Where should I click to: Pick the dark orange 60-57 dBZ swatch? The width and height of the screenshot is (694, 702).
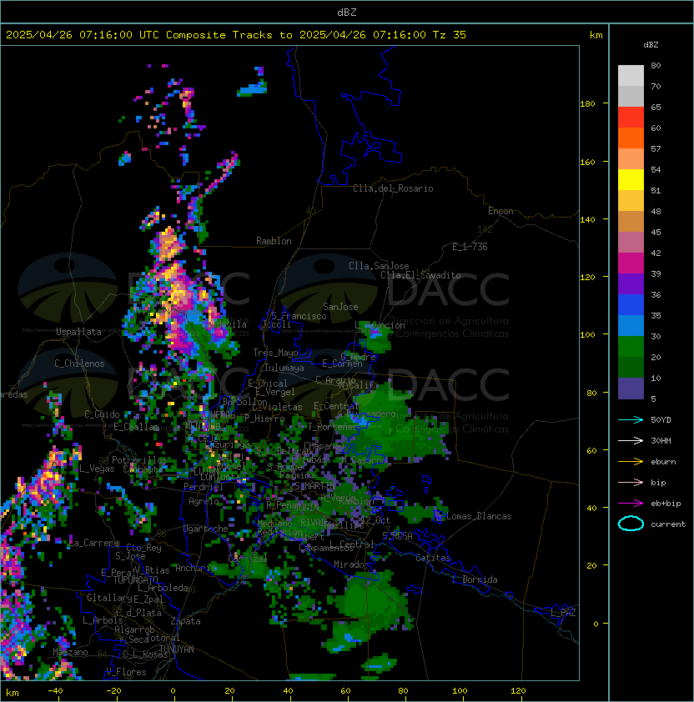631,138
